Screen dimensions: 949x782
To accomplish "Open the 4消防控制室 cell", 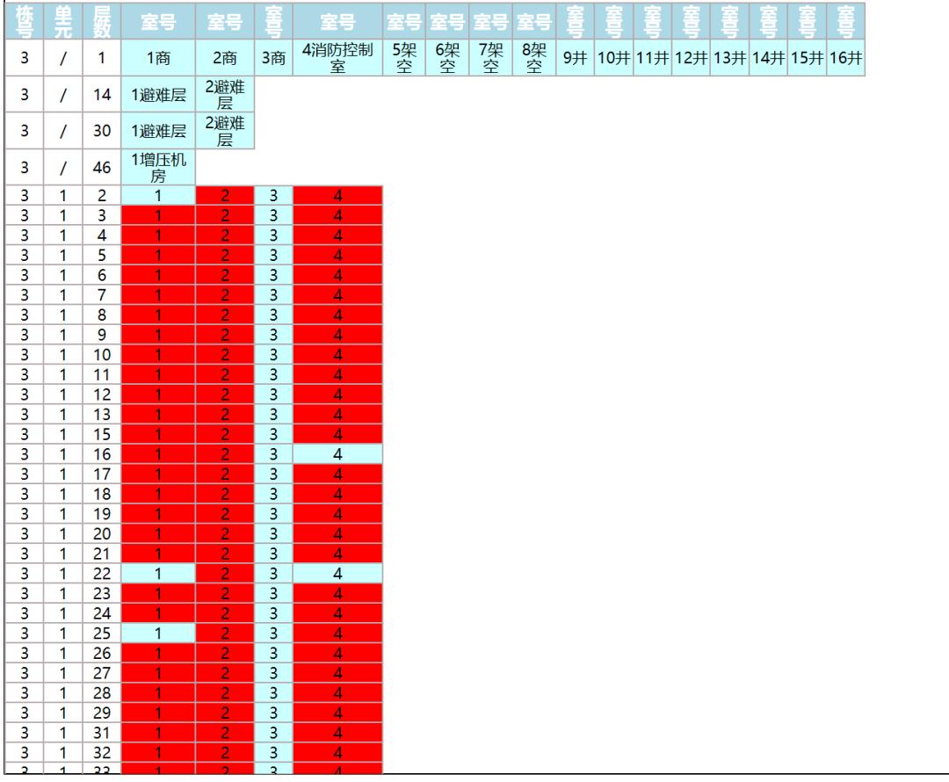I will pyautogui.click(x=337, y=58).
